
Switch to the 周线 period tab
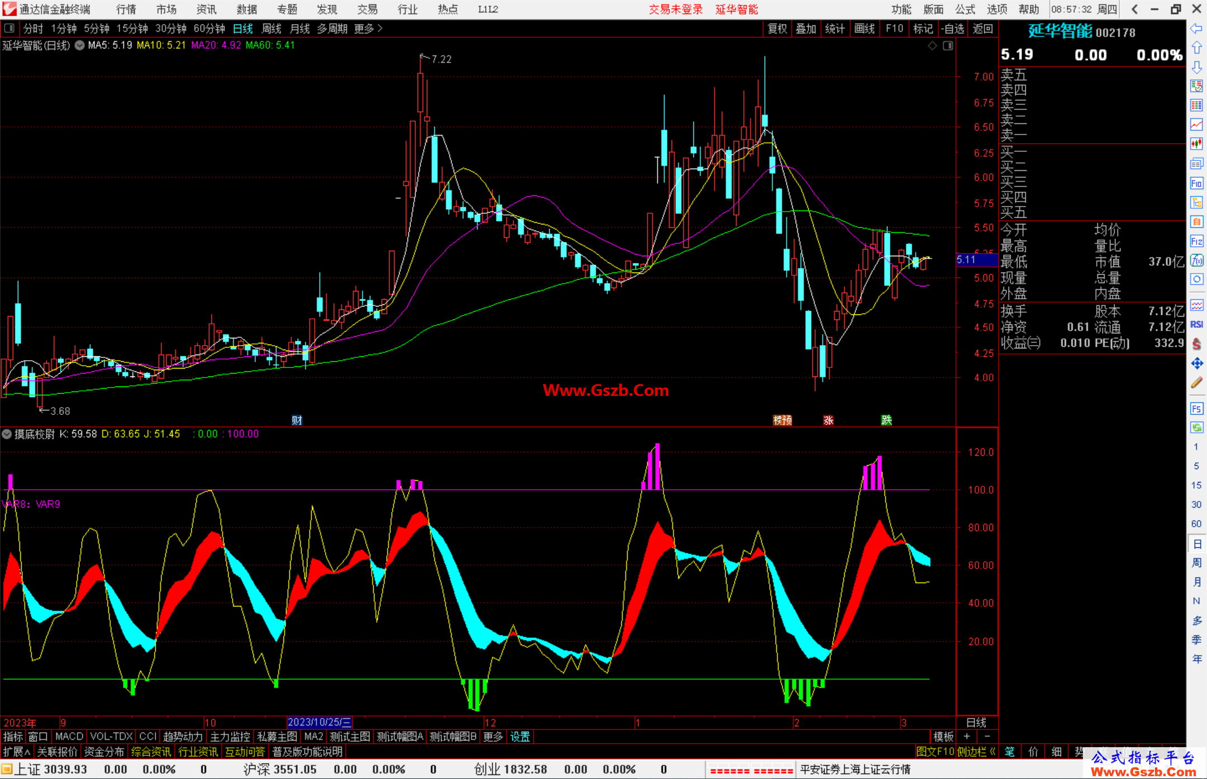coord(272,28)
